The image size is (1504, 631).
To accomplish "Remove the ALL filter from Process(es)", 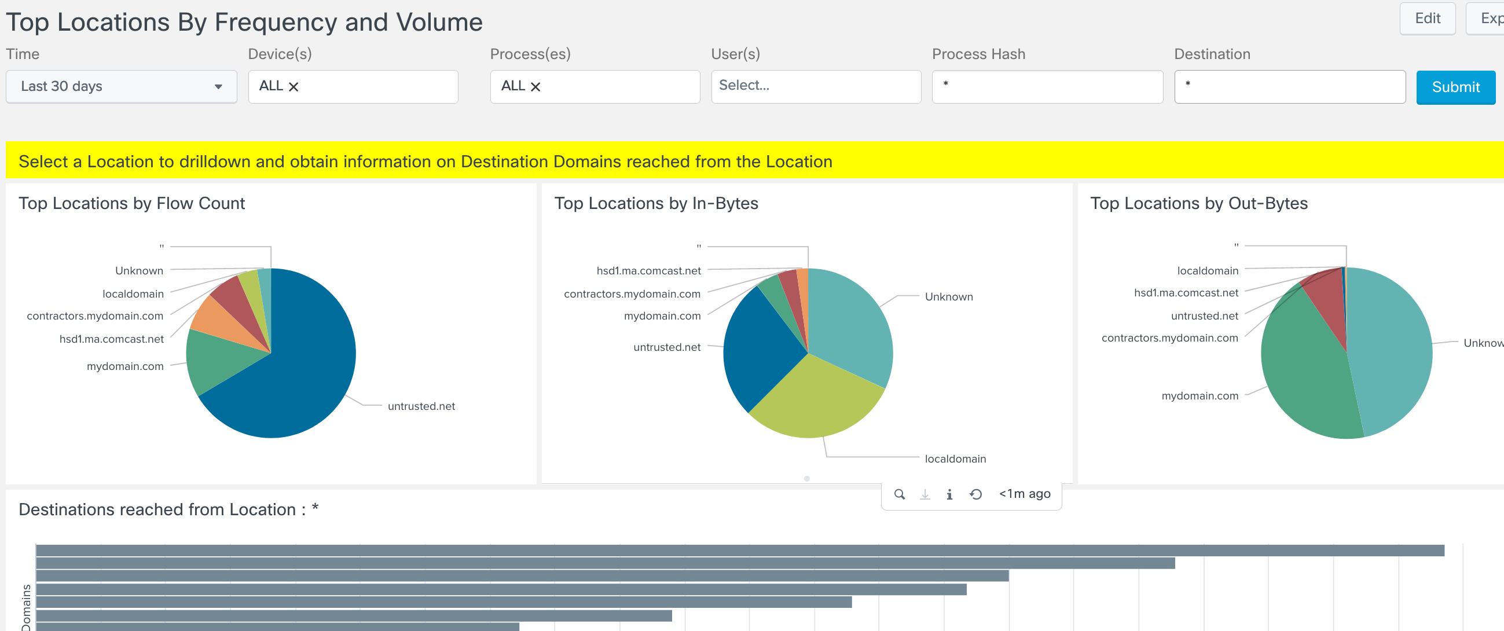I will (537, 86).
